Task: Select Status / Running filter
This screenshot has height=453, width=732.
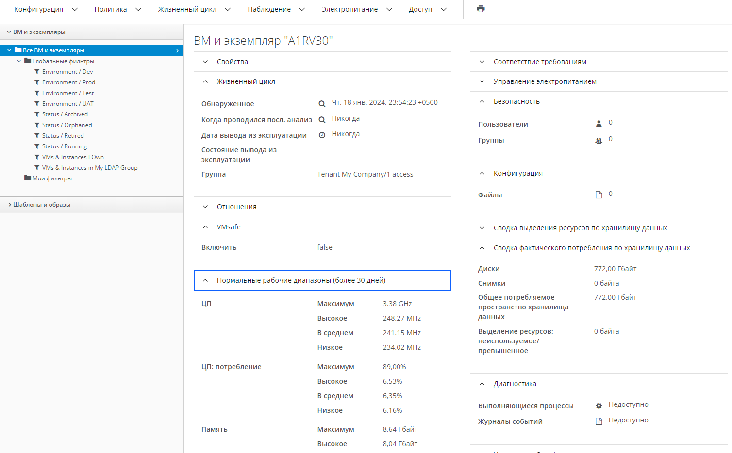Action: pos(65,146)
